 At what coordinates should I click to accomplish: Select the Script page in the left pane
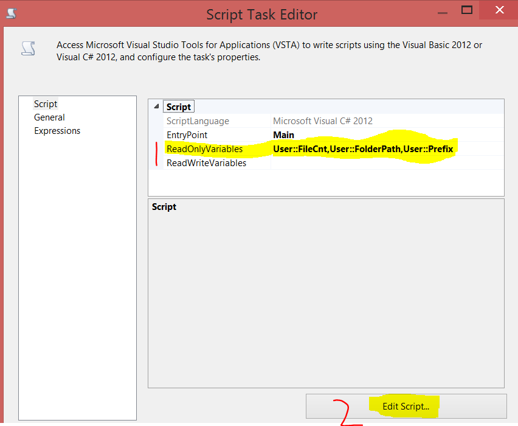coord(46,103)
